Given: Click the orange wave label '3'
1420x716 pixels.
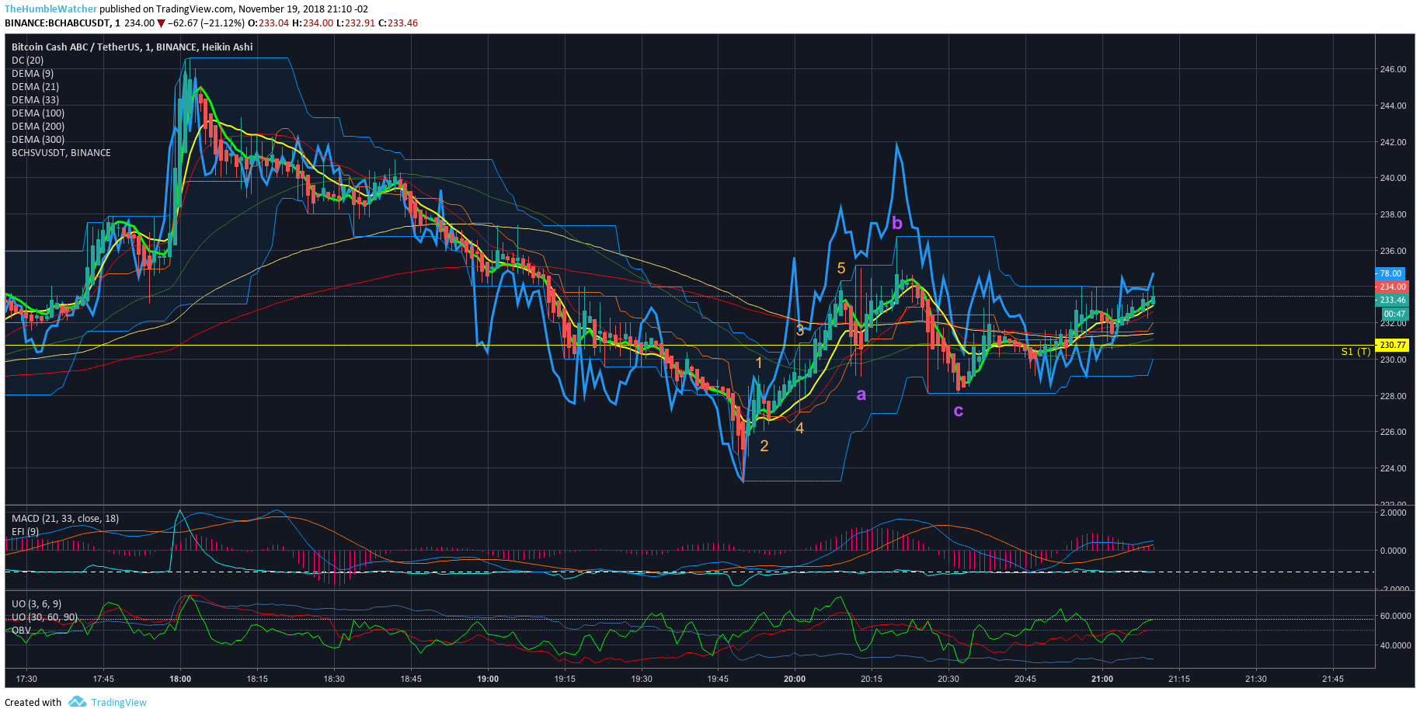Looking at the screenshot, I should [800, 330].
